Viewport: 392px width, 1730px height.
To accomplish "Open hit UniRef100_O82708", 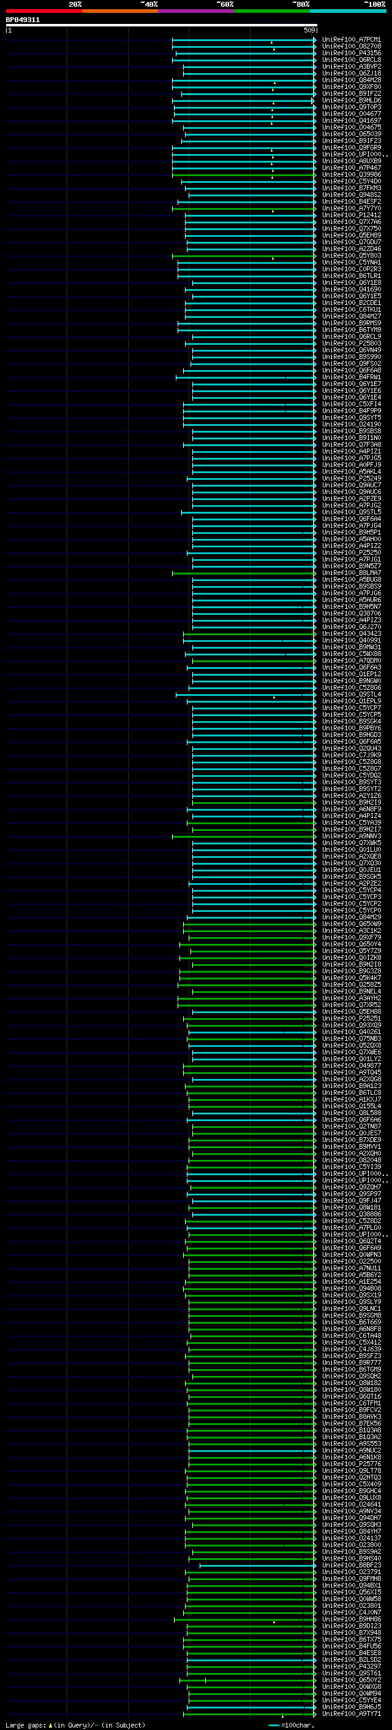I will tap(352, 47).
